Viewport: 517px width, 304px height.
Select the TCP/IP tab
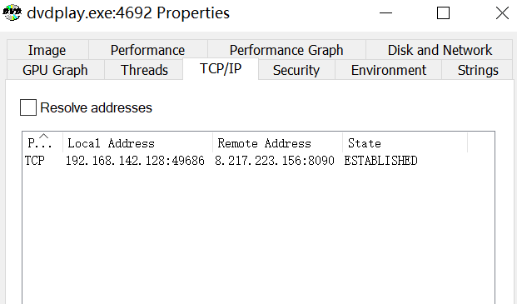click(221, 69)
